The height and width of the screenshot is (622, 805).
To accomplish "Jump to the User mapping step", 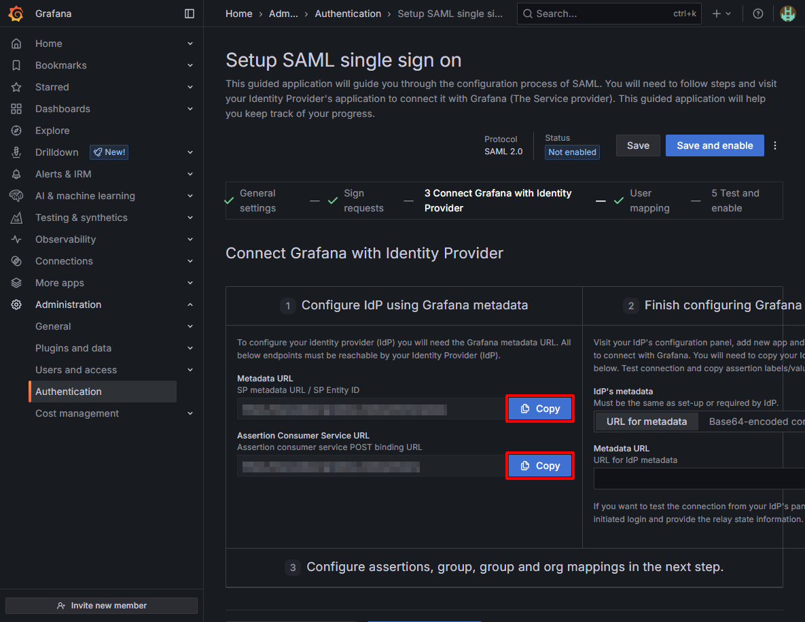I will point(649,201).
